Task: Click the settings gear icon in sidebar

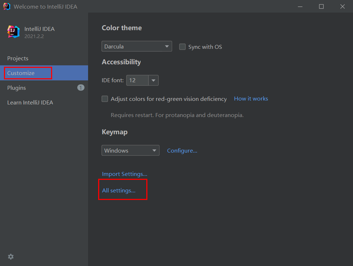Action: (11, 257)
